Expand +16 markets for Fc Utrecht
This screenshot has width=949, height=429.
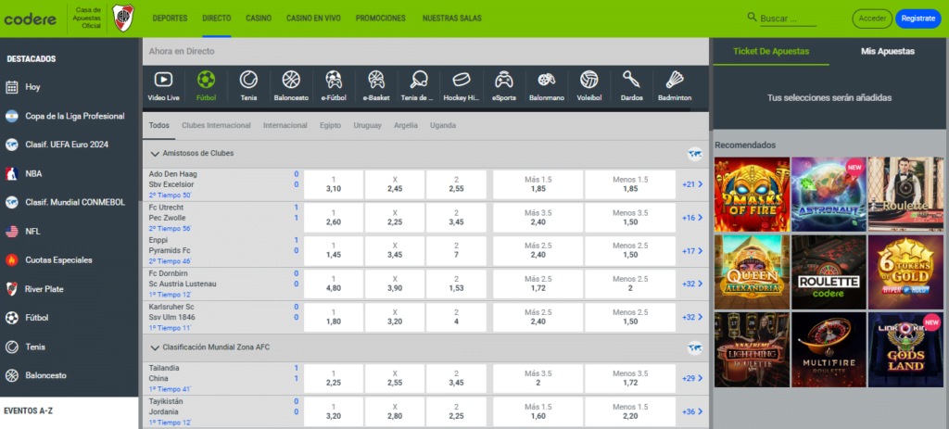(692, 218)
